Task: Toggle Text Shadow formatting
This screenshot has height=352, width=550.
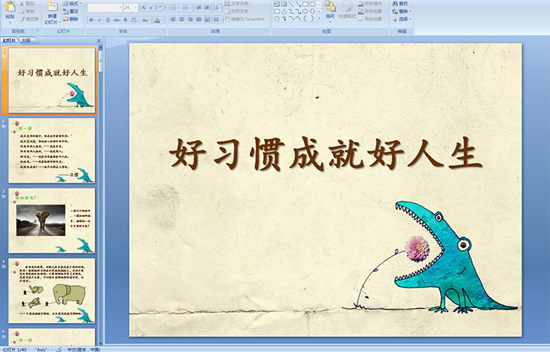Action: point(125,20)
